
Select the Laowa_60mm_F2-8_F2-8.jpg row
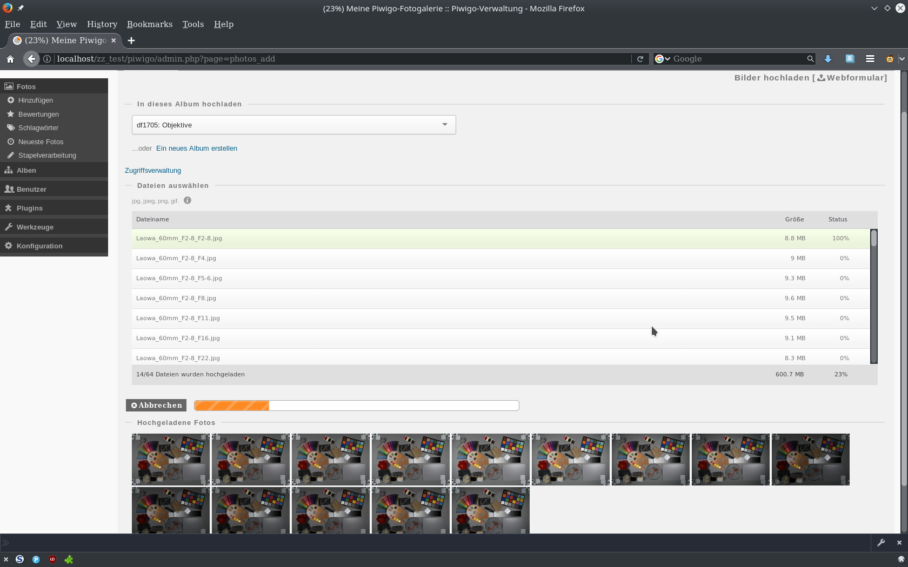pyautogui.click(x=501, y=239)
